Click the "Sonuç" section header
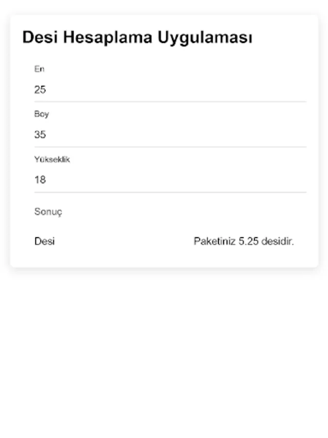This screenshot has height=438, width=328. (48, 212)
